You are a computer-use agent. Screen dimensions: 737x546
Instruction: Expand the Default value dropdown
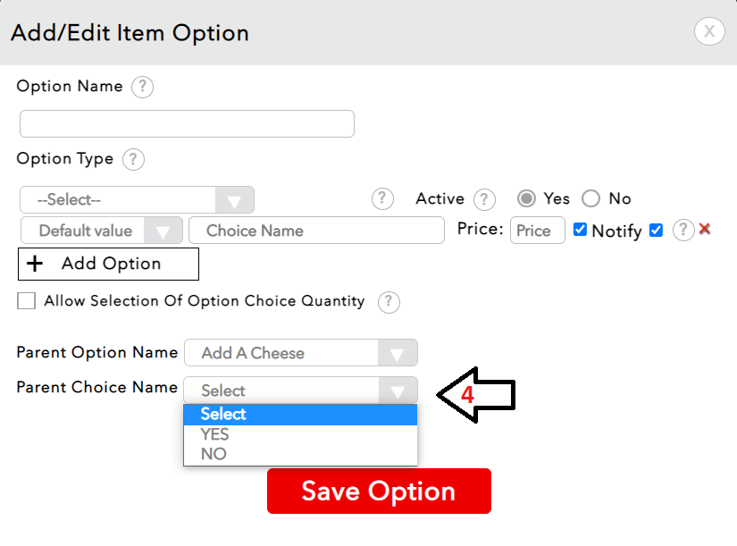pos(101,231)
